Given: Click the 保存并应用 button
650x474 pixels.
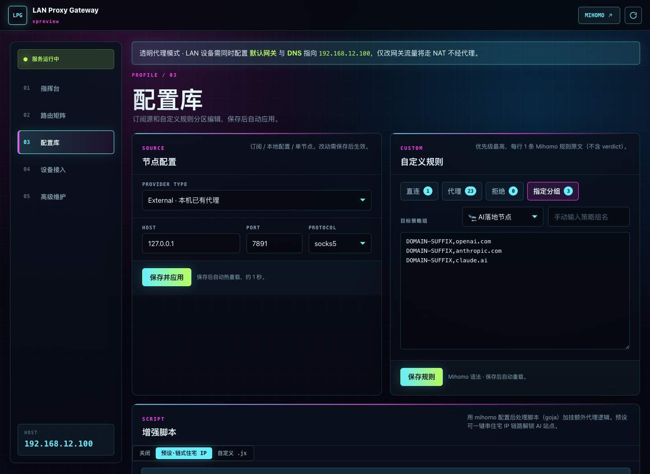Looking at the screenshot, I should pos(167,277).
